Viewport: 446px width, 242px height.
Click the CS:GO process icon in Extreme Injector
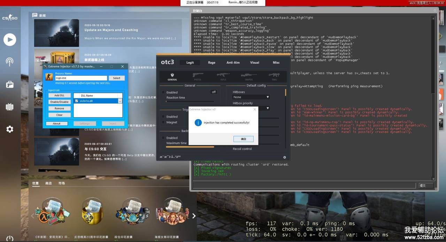[50, 77]
